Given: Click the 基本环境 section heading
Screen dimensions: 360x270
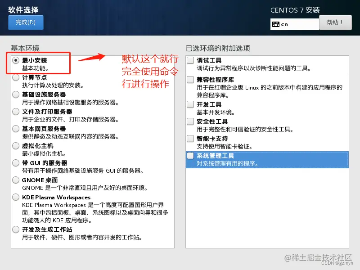Looking at the screenshot, I should 25,48.
